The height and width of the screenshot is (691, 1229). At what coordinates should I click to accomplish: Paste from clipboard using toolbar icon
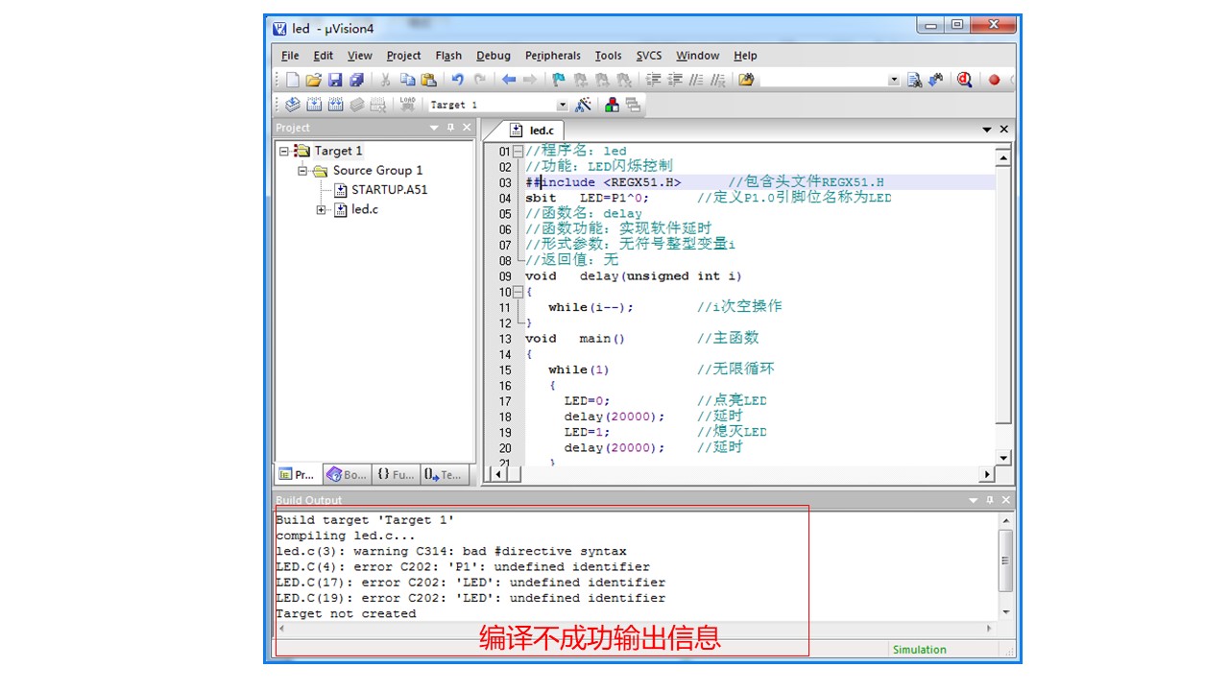coord(428,81)
